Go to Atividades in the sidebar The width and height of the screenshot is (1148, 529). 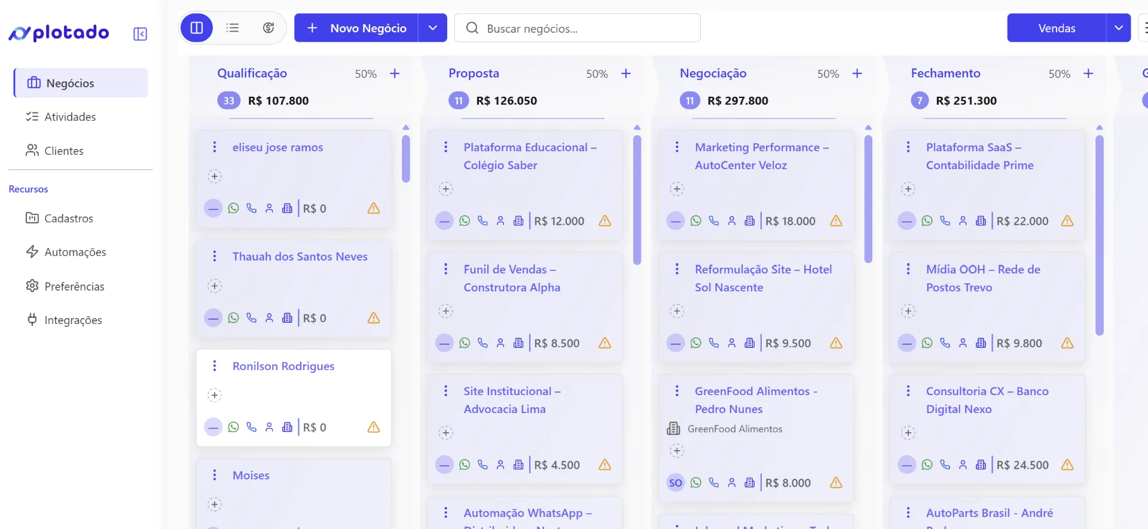pyautogui.click(x=61, y=117)
